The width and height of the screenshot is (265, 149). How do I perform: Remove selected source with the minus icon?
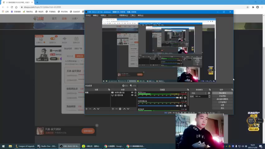click(x=117, y=109)
